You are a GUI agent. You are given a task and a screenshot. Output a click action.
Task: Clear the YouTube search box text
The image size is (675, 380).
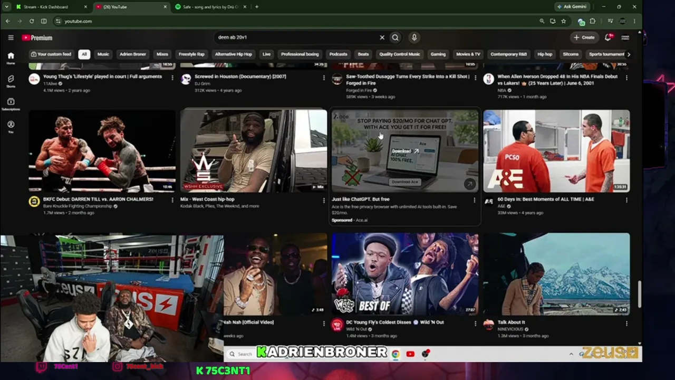coord(382,37)
